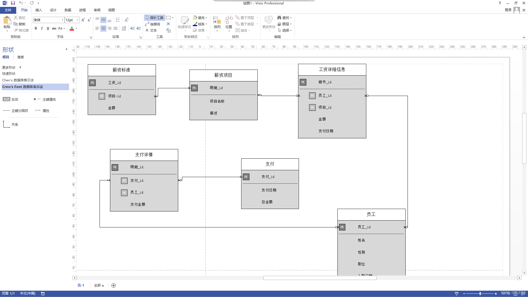The image size is (528, 297).
Task: Toggle bold formatting
Action: (x=36, y=28)
